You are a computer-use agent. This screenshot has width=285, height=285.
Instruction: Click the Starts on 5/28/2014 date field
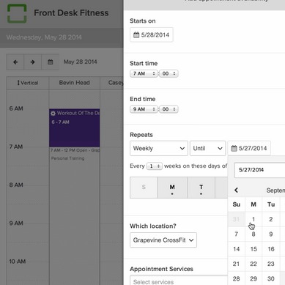coord(152,35)
